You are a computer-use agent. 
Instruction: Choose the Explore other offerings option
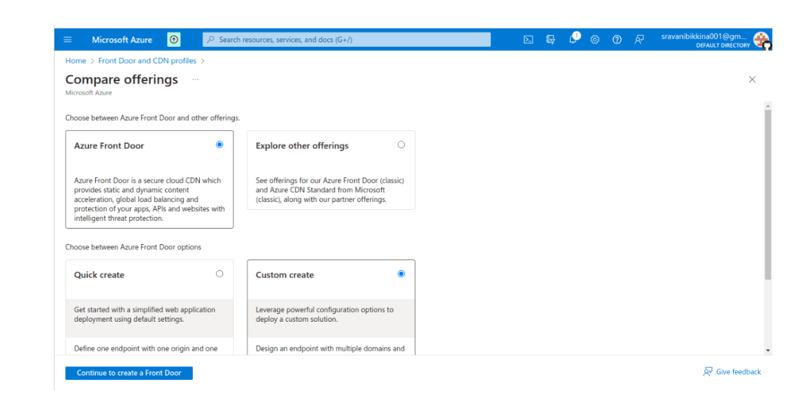(x=401, y=144)
